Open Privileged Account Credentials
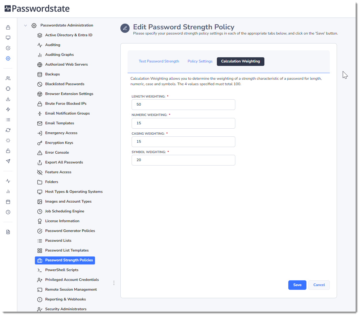This screenshot has width=360, height=316. click(x=72, y=280)
